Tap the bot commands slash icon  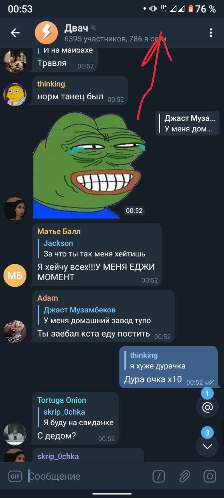coord(159,476)
